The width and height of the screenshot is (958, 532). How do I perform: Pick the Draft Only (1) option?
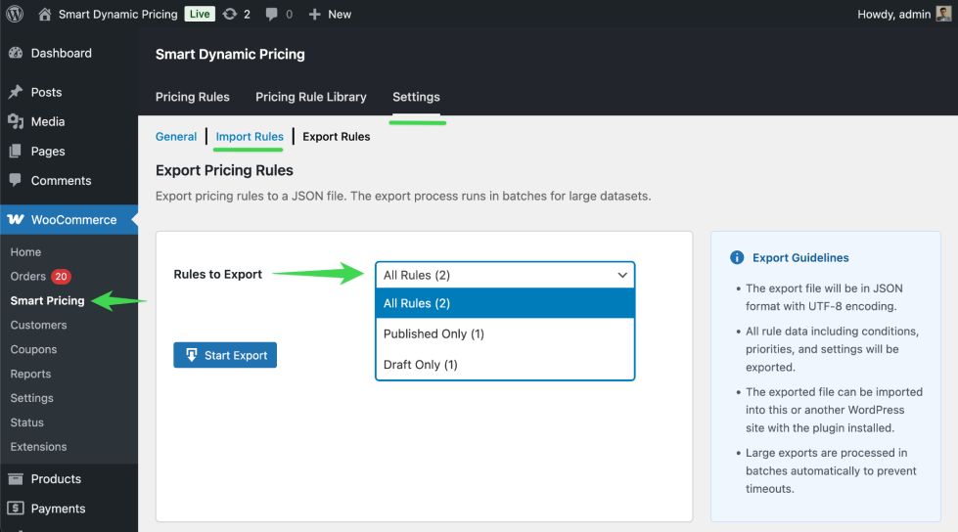click(x=505, y=365)
